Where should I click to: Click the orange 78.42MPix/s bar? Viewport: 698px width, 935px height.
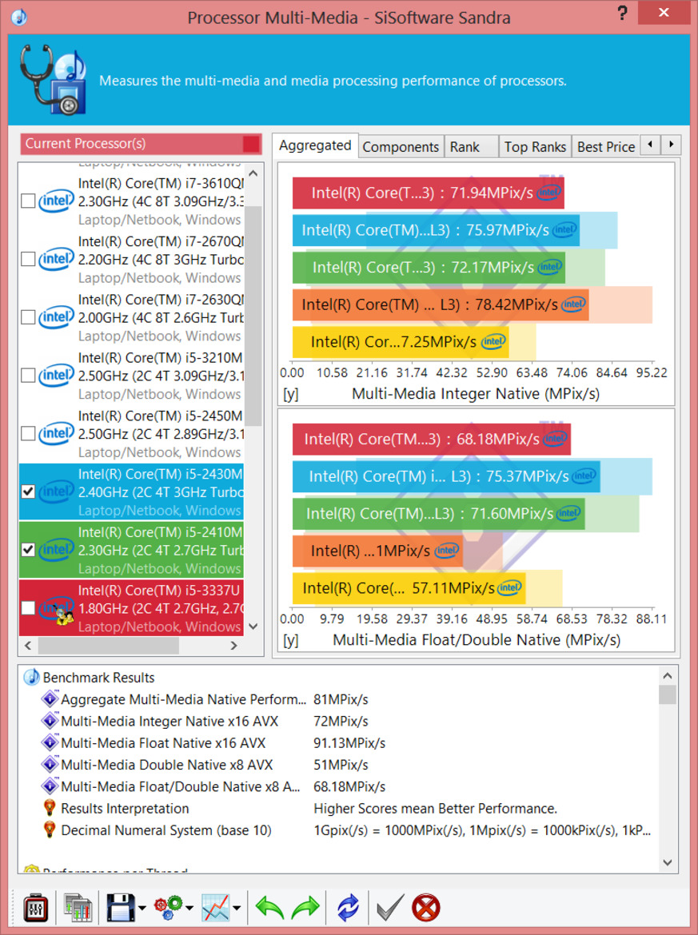click(441, 304)
